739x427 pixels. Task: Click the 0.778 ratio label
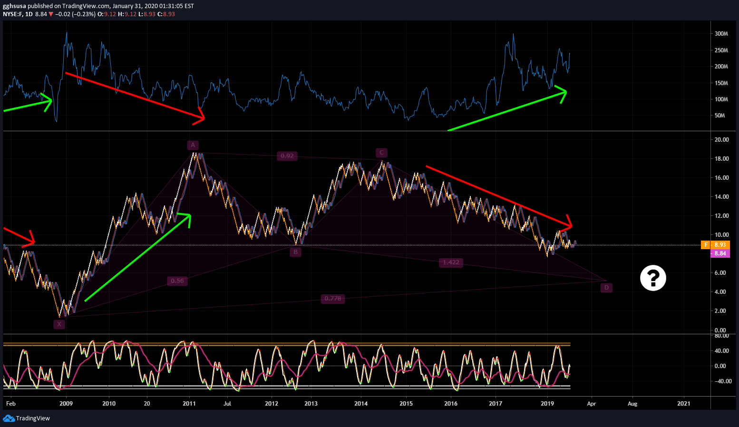pyautogui.click(x=332, y=299)
